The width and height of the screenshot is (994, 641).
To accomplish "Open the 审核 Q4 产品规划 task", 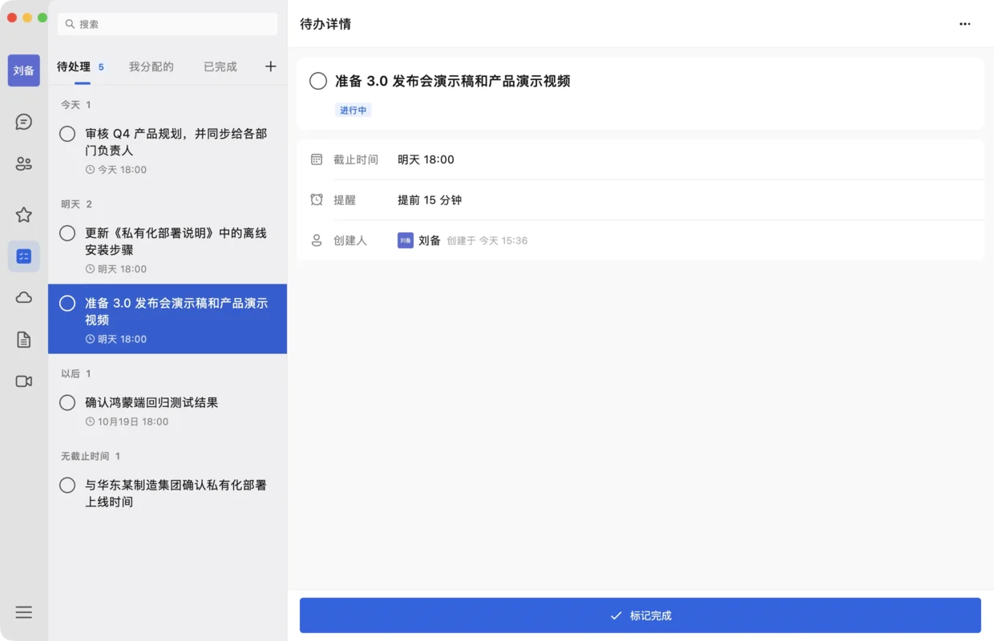I will pyautogui.click(x=168, y=150).
